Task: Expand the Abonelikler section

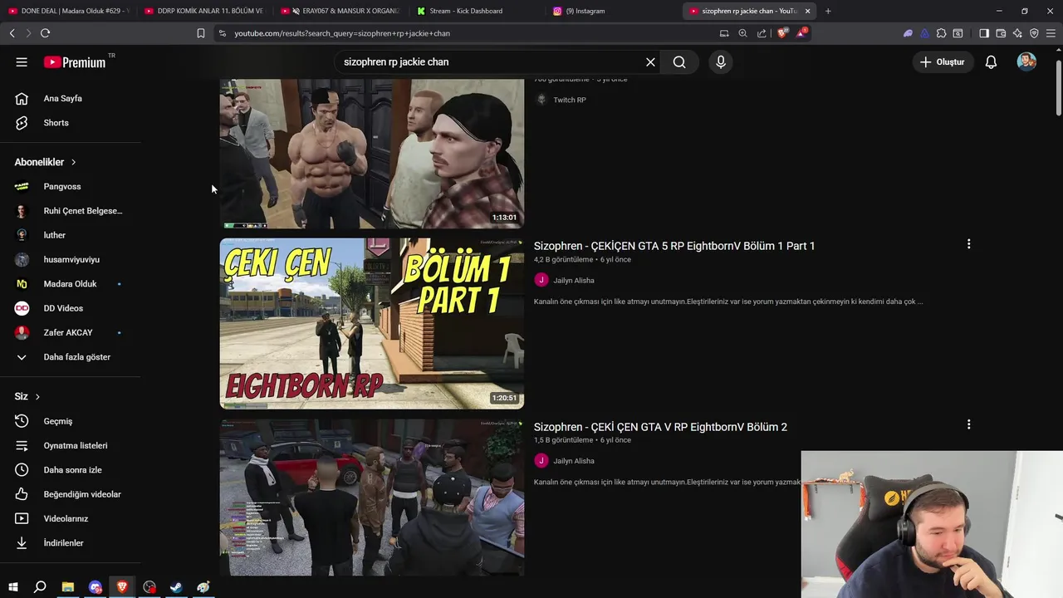Action: 46,162
